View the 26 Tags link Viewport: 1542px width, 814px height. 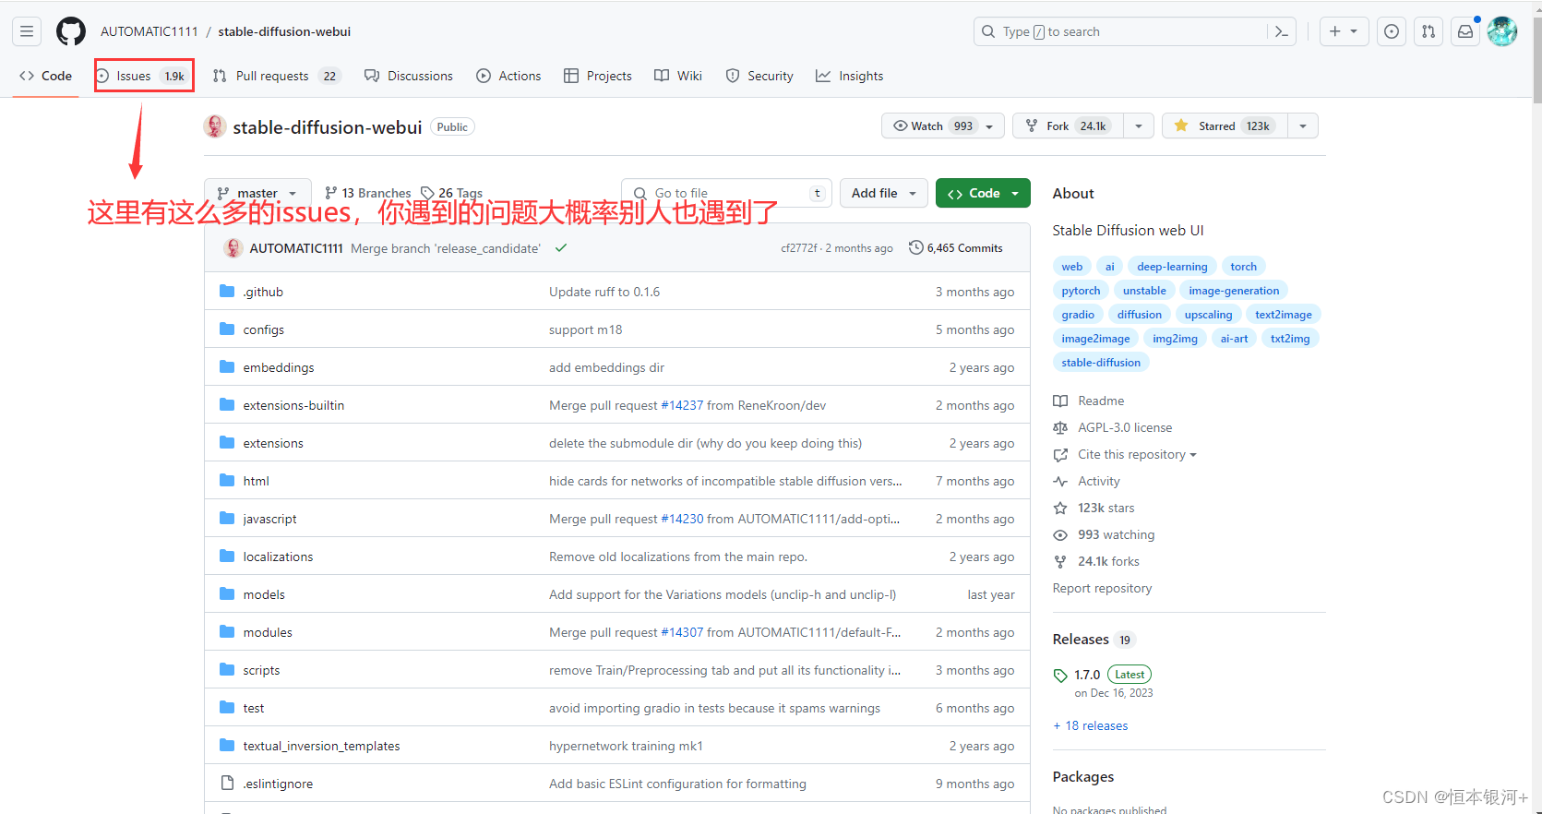[x=452, y=193]
